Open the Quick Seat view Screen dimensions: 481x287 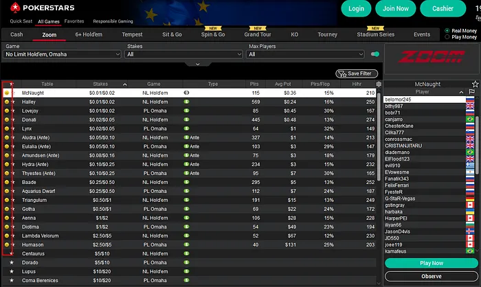click(x=21, y=21)
